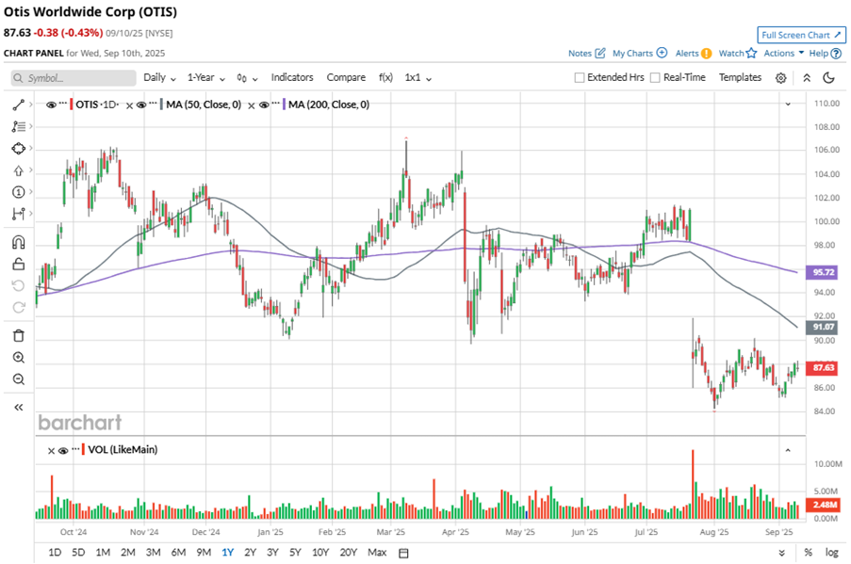Image resolution: width=851 pixels, height=564 pixels.
Task: Click the Watch star icon
Action: (x=751, y=53)
